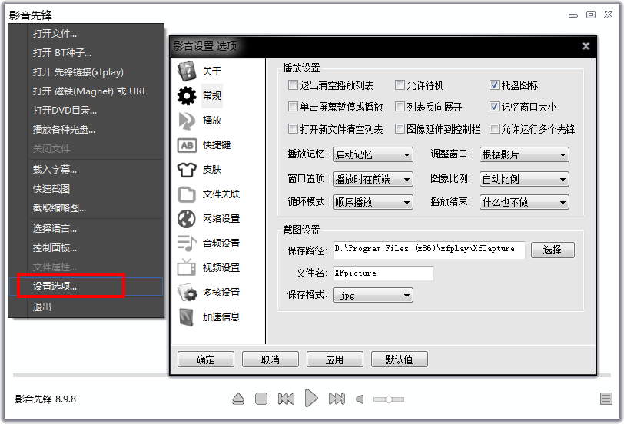Open the 关于 (About) icon in settings sidebar
The height and width of the screenshot is (424, 624).
[187, 71]
